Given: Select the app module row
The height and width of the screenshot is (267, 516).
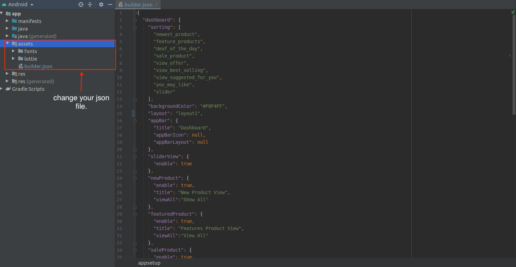Looking at the screenshot, I should point(57,14).
